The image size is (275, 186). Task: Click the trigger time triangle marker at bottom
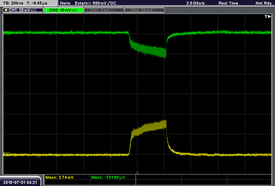(x=137, y=173)
